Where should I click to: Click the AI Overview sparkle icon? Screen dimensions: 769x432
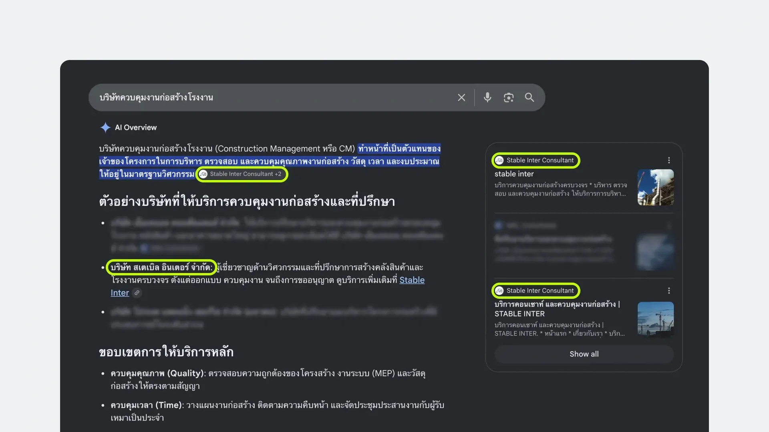[x=105, y=128]
